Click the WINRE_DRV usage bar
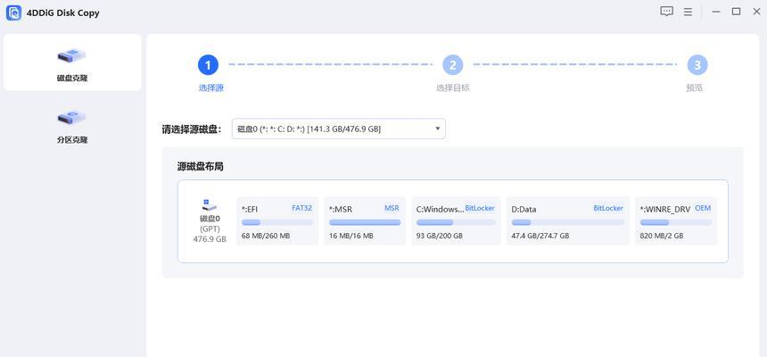Screen dimensions: 767x357 tap(676, 222)
